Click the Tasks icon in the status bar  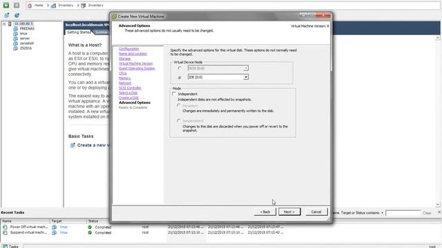[x=5, y=247]
